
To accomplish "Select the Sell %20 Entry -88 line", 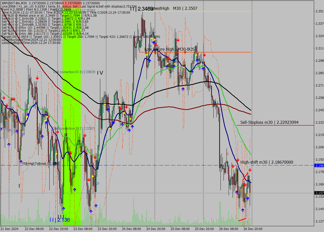I will (x=45, y=34).
